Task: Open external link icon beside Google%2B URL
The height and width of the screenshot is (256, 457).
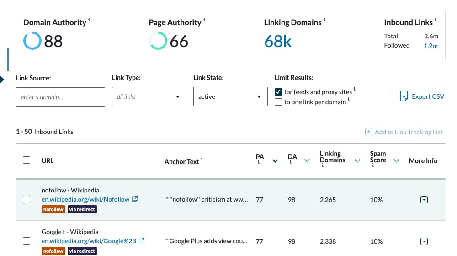Action: pyautogui.click(x=142, y=241)
